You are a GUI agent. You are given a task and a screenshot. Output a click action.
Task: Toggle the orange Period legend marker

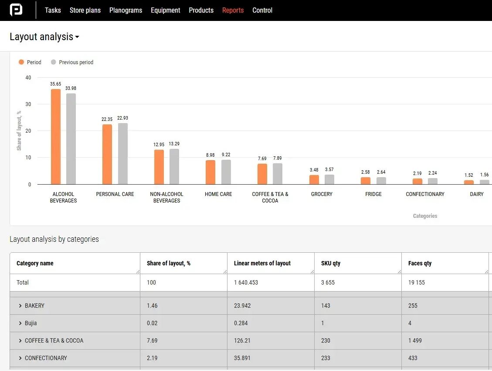21,62
